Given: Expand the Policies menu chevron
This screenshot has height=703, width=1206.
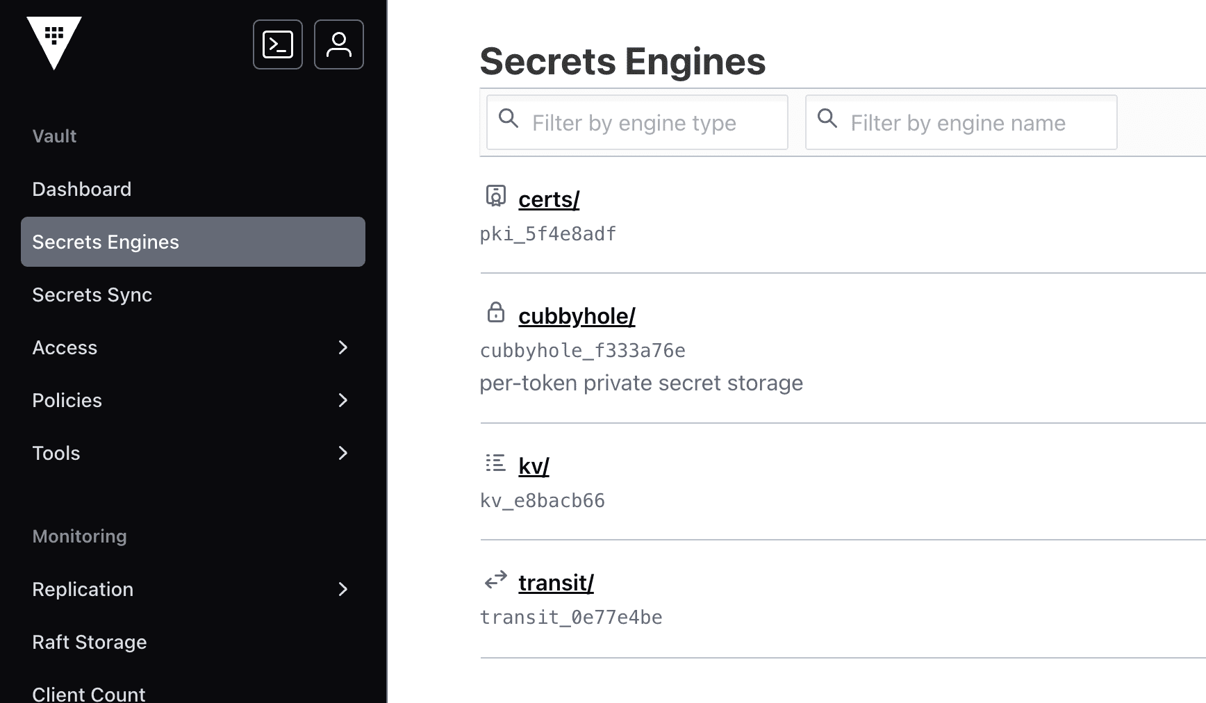Looking at the screenshot, I should 342,400.
